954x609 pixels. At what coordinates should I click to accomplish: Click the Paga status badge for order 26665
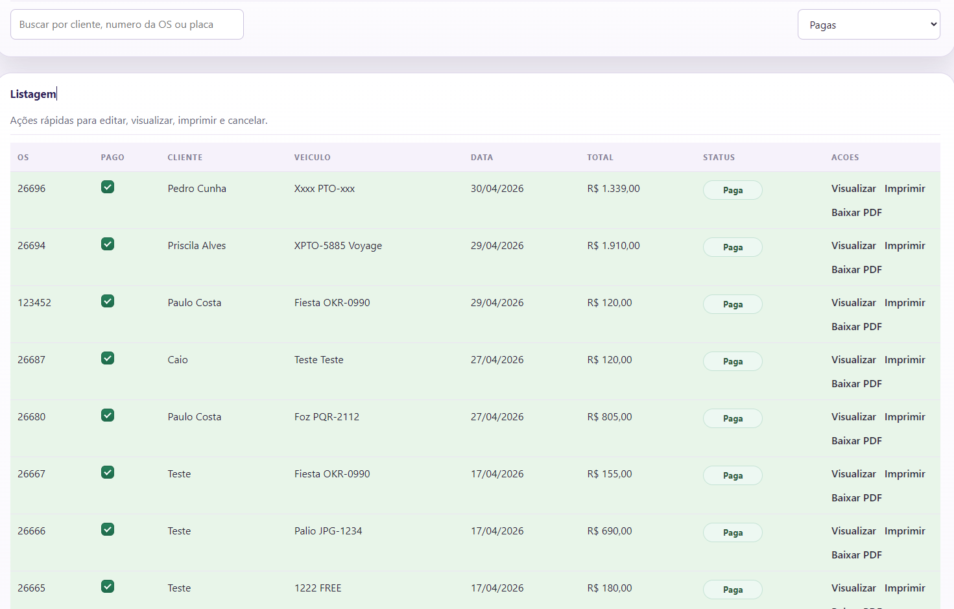click(733, 590)
